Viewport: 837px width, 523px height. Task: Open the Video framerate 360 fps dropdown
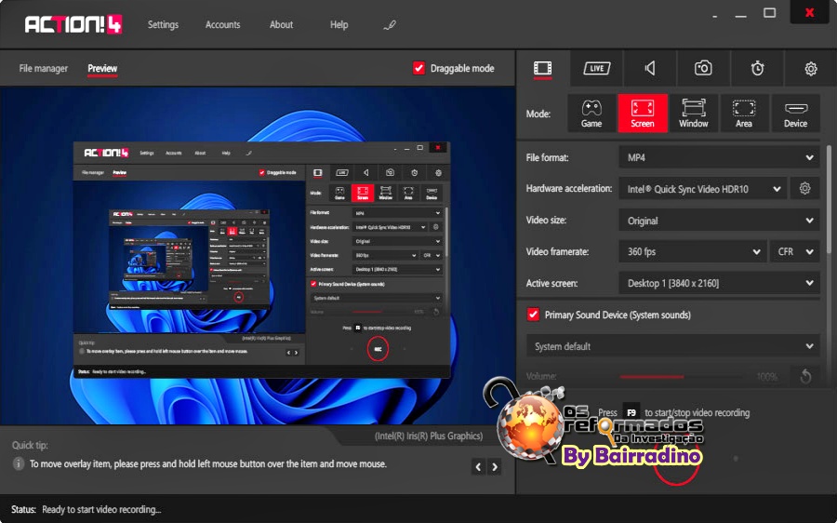[x=692, y=251]
